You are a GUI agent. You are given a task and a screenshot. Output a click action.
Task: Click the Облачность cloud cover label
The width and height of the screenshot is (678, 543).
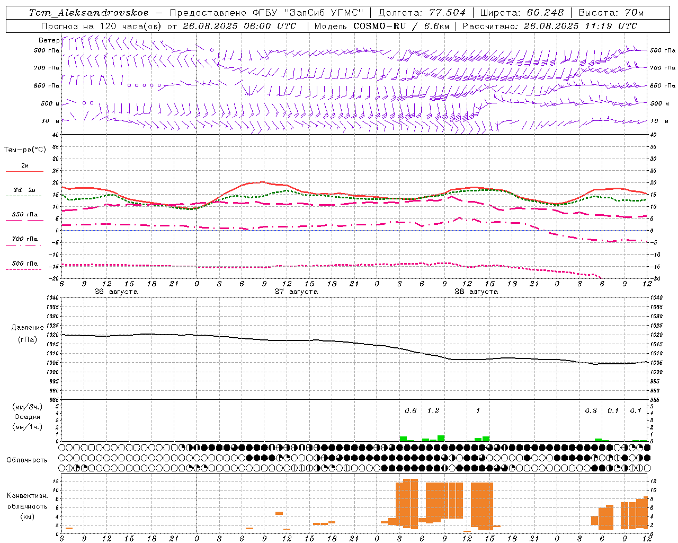(x=27, y=460)
